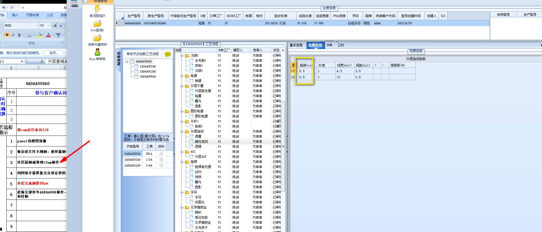Click the 生产型号 column header
The width and height of the screenshot is (542, 232).
tap(134, 16)
